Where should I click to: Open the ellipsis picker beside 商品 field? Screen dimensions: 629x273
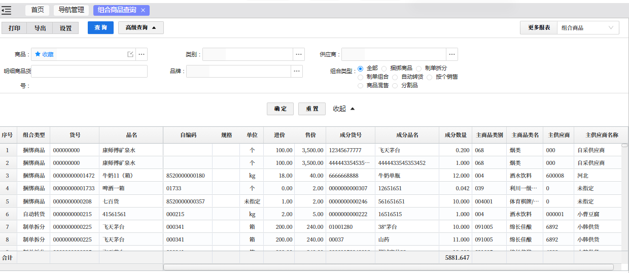click(x=142, y=54)
